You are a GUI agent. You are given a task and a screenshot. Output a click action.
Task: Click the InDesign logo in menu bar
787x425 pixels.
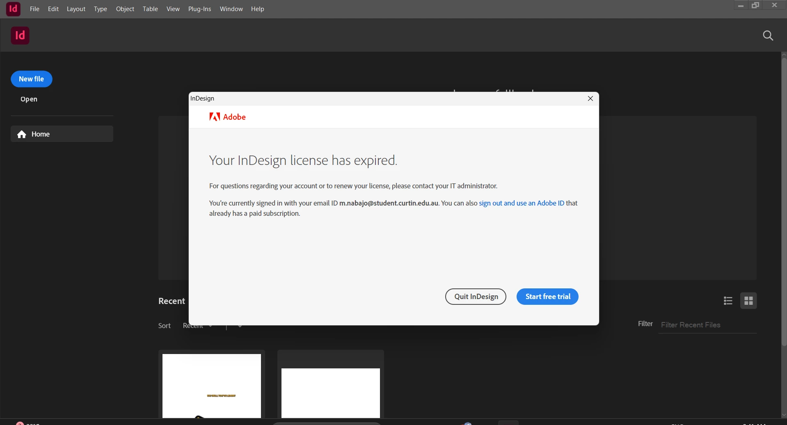click(x=13, y=9)
